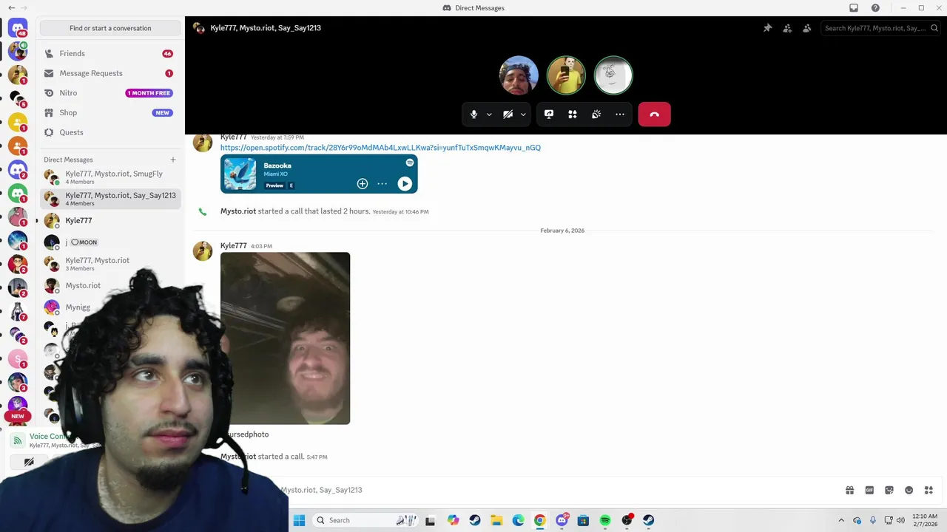Open the Discord inbox
Viewport: 947px width, 532px height.
click(x=854, y=8)
